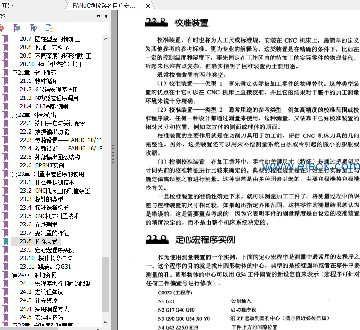Screen dimensions: 360x330
Task: Click the comment text 公制输入
Action: coord(241,301)
